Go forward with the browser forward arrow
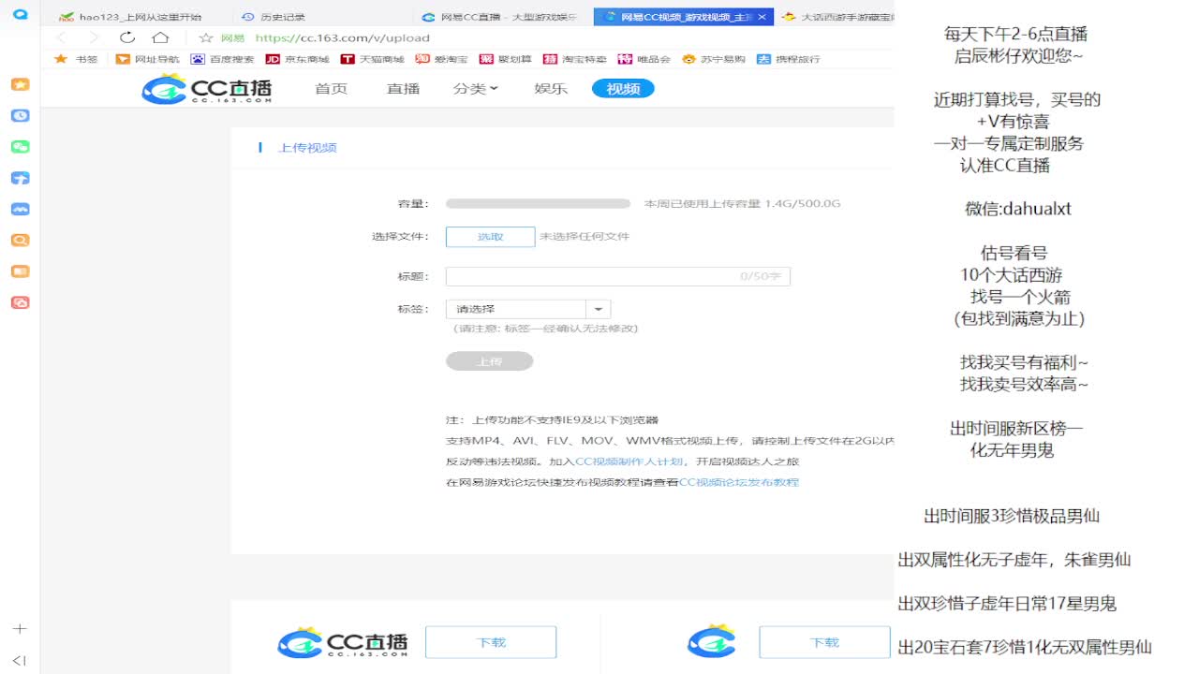The width and height of the screenshot is (1199, 674). [x=93, y=37]
